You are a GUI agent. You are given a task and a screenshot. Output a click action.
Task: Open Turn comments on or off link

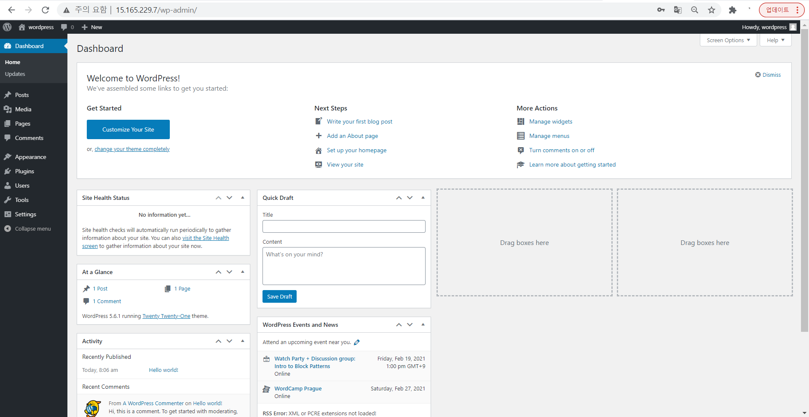point(562,150)
